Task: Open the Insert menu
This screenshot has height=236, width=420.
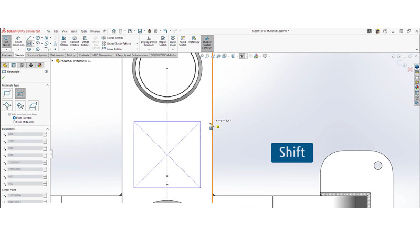Action: [74, 31]
